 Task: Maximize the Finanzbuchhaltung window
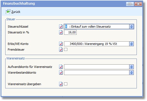click(130, 4)
